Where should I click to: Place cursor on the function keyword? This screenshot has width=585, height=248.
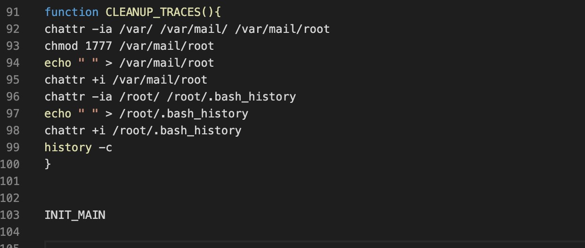click(x=72, y=12)
